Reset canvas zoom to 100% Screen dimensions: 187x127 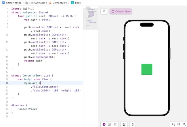179,124
